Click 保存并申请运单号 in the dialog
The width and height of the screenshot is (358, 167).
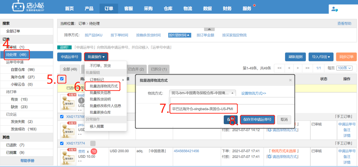pos(257,119)
